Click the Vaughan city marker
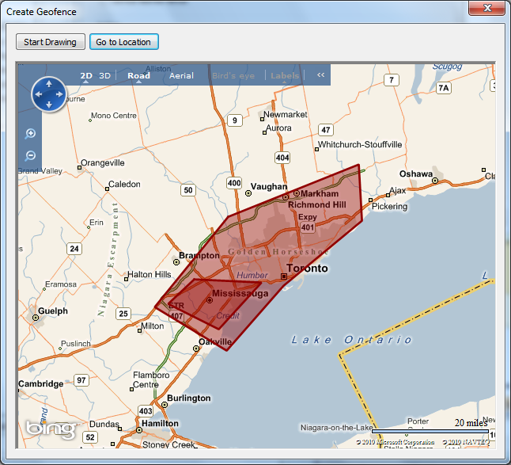Viewport: 511px width, 465px height. coord(248,193)
